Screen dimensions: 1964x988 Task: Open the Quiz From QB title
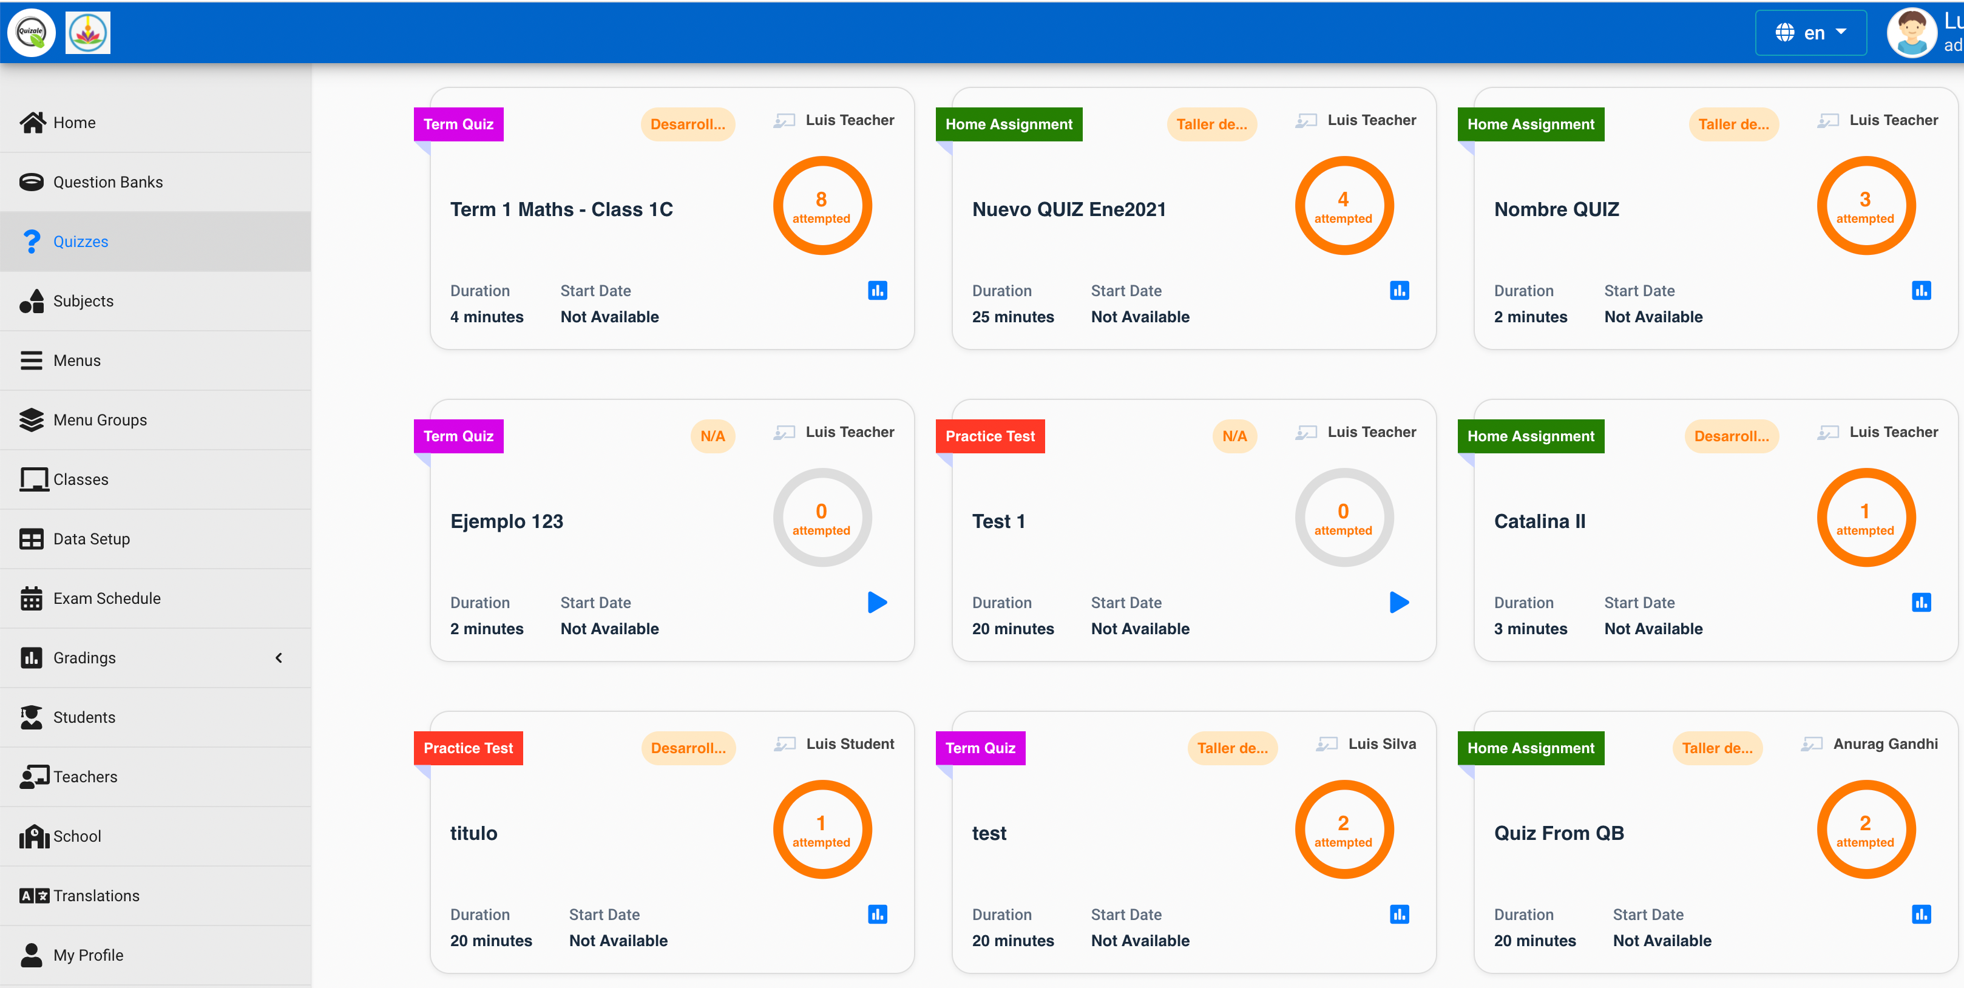(x=1559, y=833)
